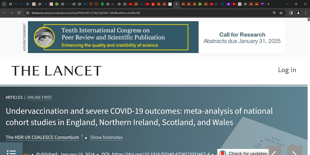310x155 pixels.
Task: Open the DOI link
Action: 161,153
